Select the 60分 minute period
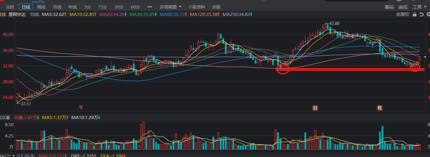The width and height of the screenshot is (430, 157). click(135, 7)
